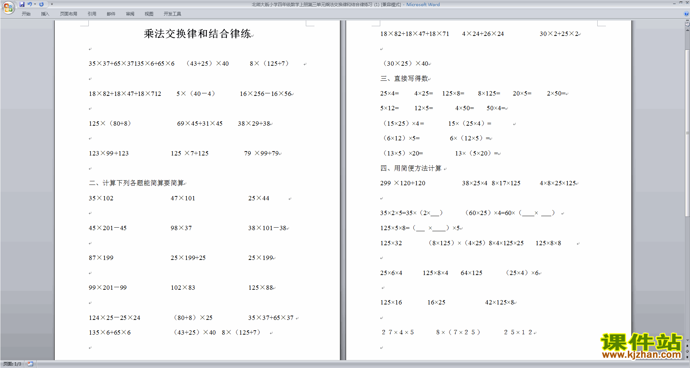690x368 pixels.
Task: Click the heading 三、直接写得数
Action: pyautogui.click(x=404, y=78)
